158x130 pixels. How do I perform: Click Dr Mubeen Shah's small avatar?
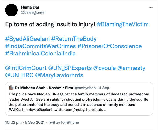(11, 88)
